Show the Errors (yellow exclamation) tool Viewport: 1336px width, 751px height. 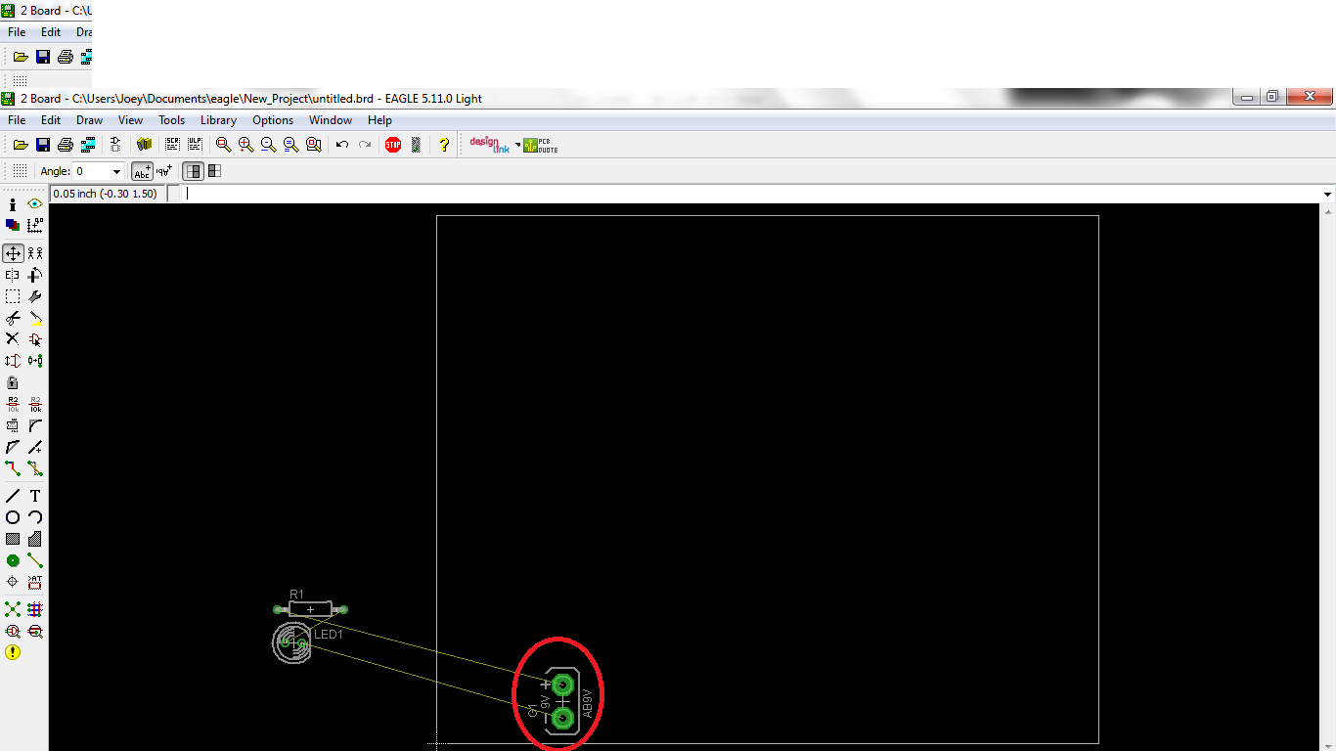pyautogui.click(x=13, y=652)
